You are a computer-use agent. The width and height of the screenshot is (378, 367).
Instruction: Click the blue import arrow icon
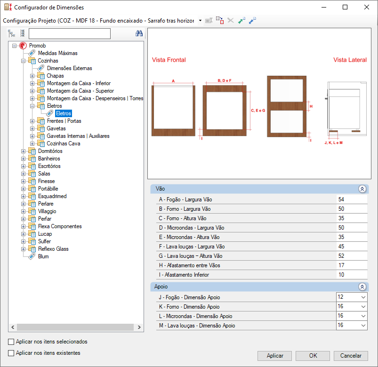252,21
